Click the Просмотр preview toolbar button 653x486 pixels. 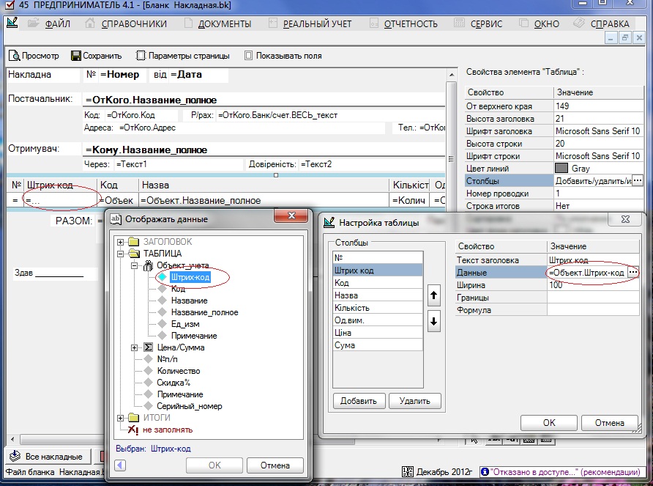tap(34, 56)
